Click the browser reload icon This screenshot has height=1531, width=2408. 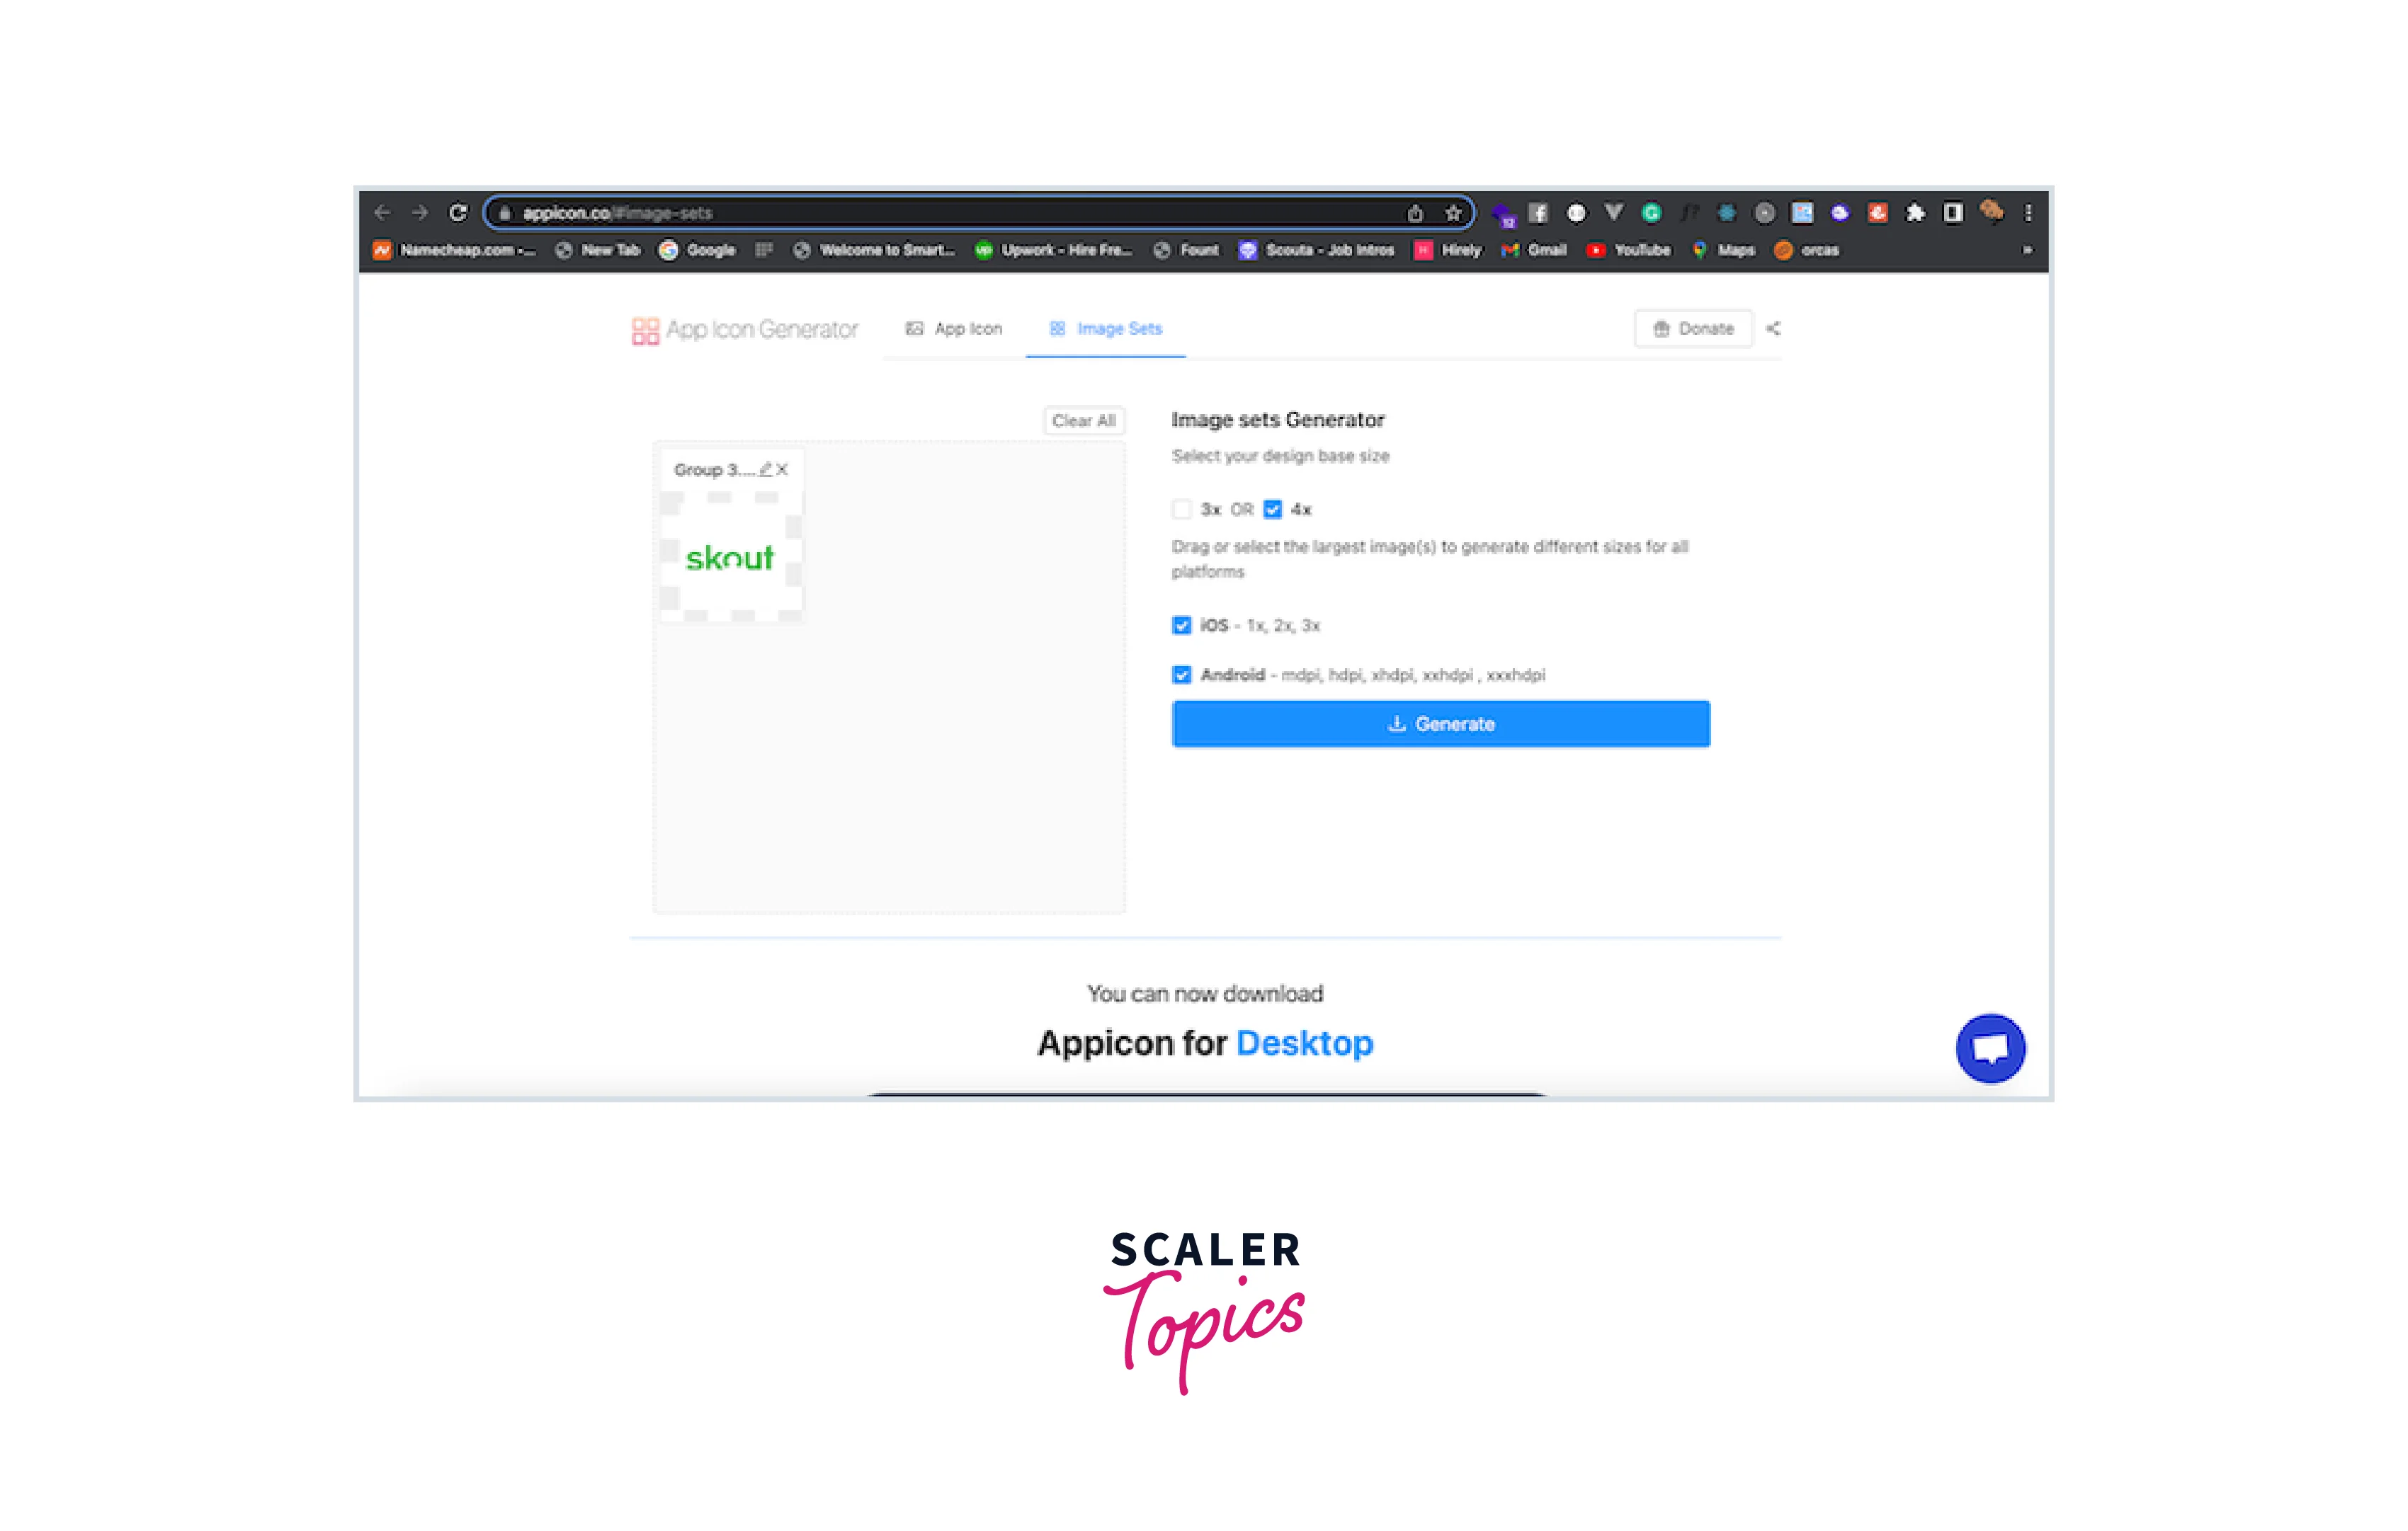point(458,213)
